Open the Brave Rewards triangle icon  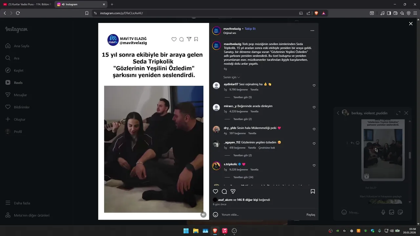(x=324, y=13)
